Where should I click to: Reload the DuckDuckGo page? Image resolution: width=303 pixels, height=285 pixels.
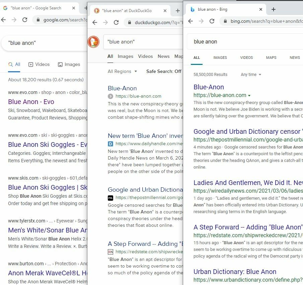click(x=116, y=22)
